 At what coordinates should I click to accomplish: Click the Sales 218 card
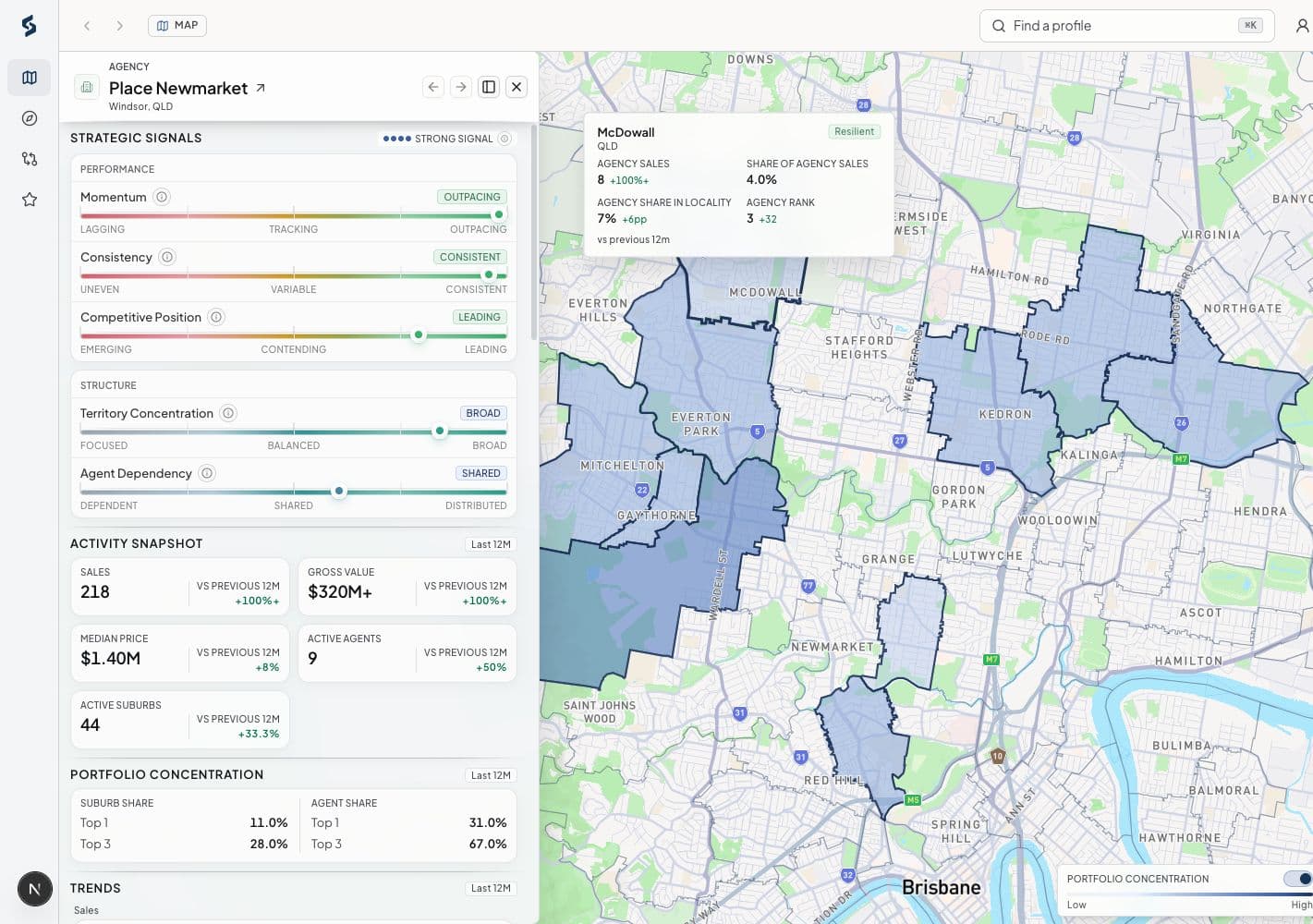180,587
